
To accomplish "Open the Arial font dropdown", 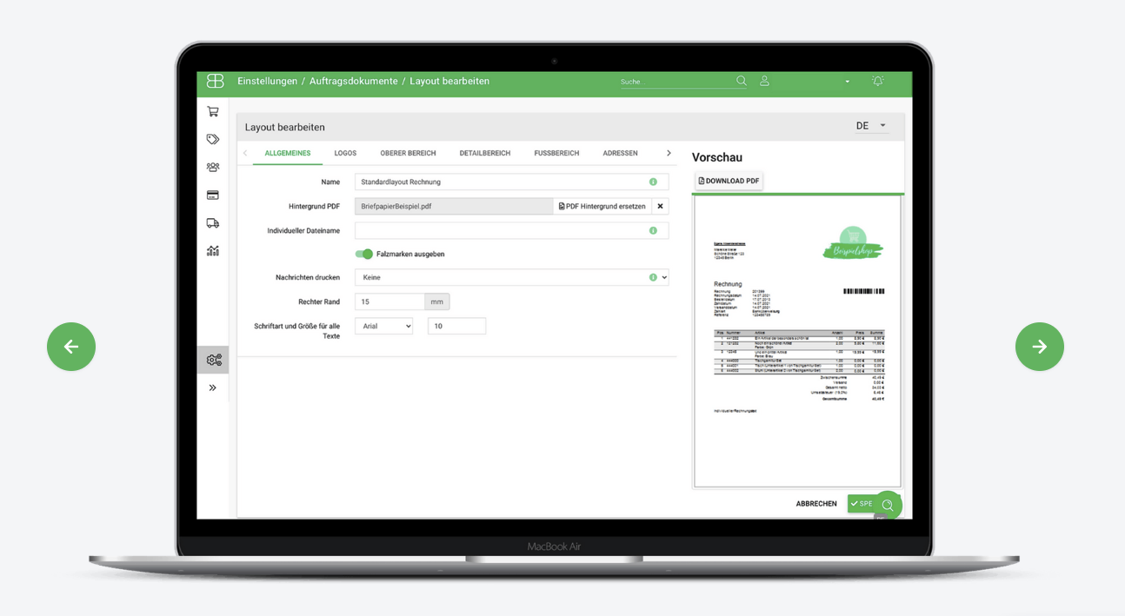I will click(x=383, y=326).
